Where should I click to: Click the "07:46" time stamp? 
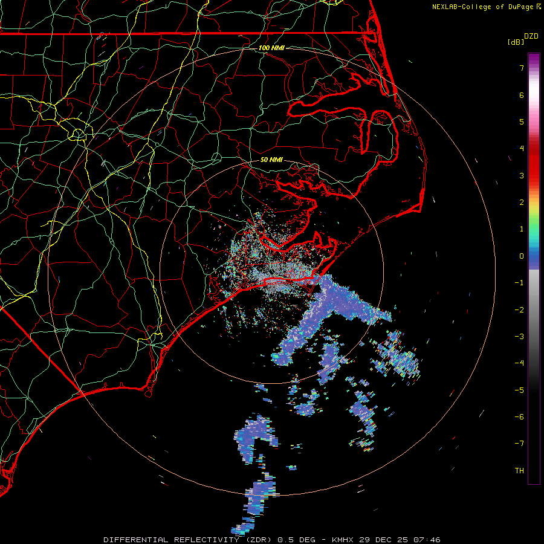(426, 540)
